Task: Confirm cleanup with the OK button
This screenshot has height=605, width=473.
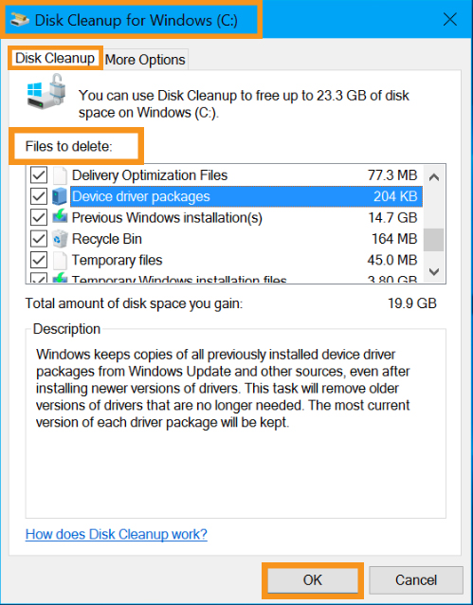Action: point(313,580)
